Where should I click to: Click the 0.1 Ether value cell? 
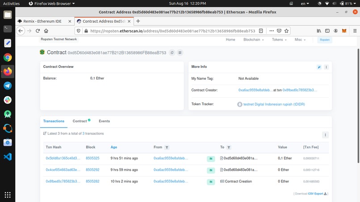click(x=285, y=158)
